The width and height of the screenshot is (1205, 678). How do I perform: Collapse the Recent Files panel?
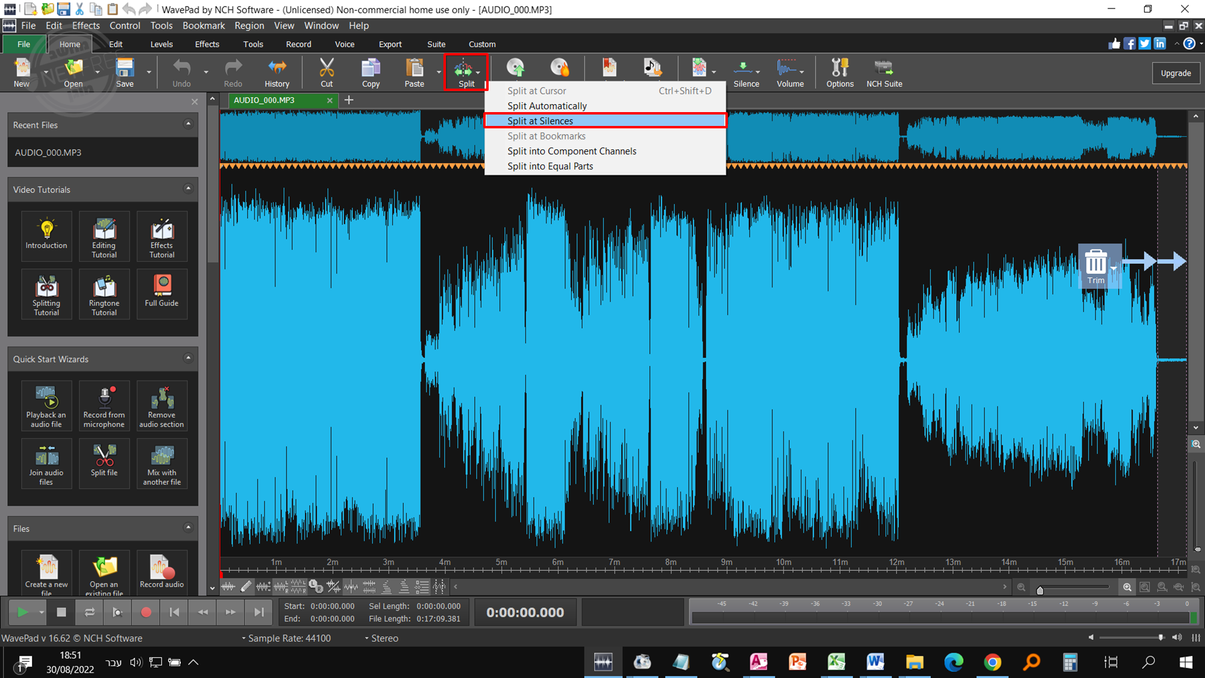(188, 124)
